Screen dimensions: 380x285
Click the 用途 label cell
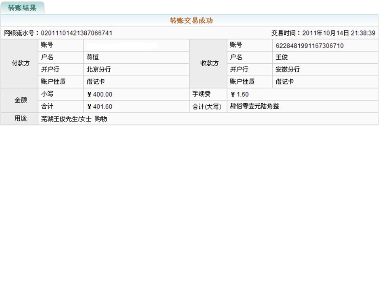(x=20, y=119)
